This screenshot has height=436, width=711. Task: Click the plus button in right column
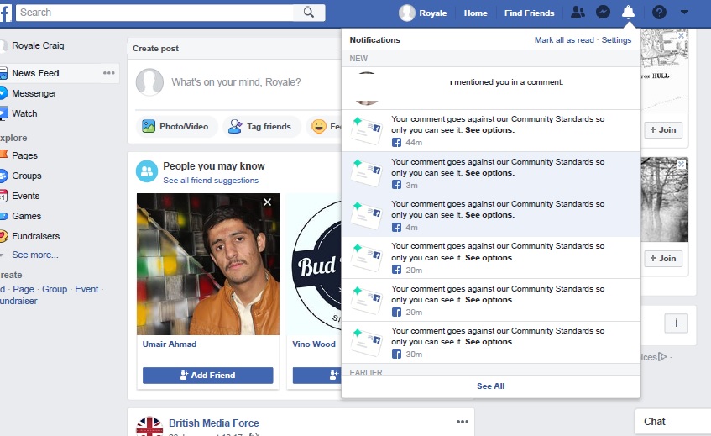[x=676, y=323]
